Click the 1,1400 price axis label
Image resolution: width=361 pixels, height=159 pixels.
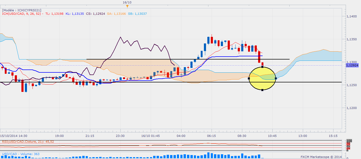point(351,16)
